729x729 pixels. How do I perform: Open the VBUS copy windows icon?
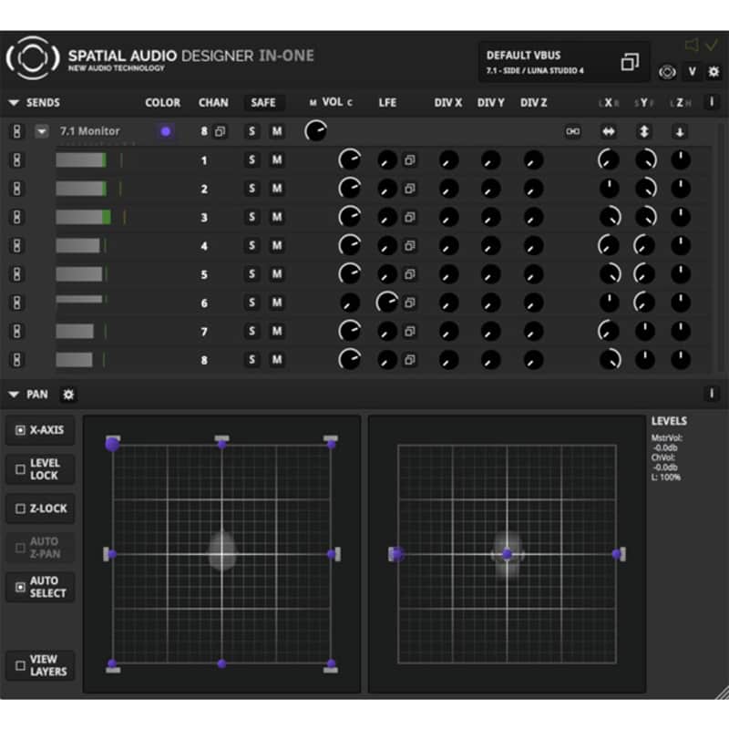(x=630, y=62)
